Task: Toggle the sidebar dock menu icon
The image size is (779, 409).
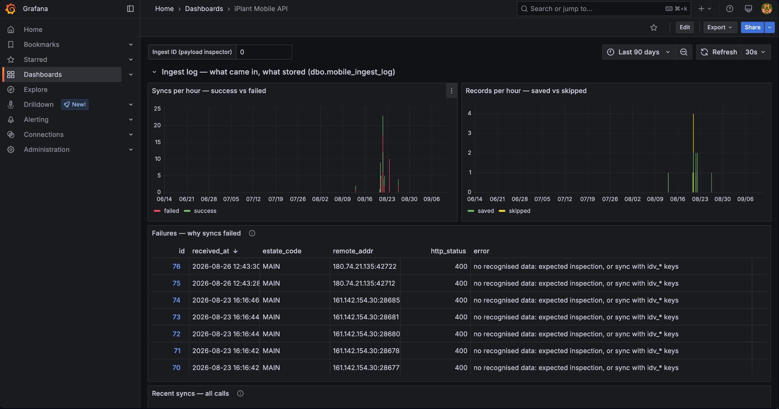Action: pyautogui.click(x=130, y=9)
